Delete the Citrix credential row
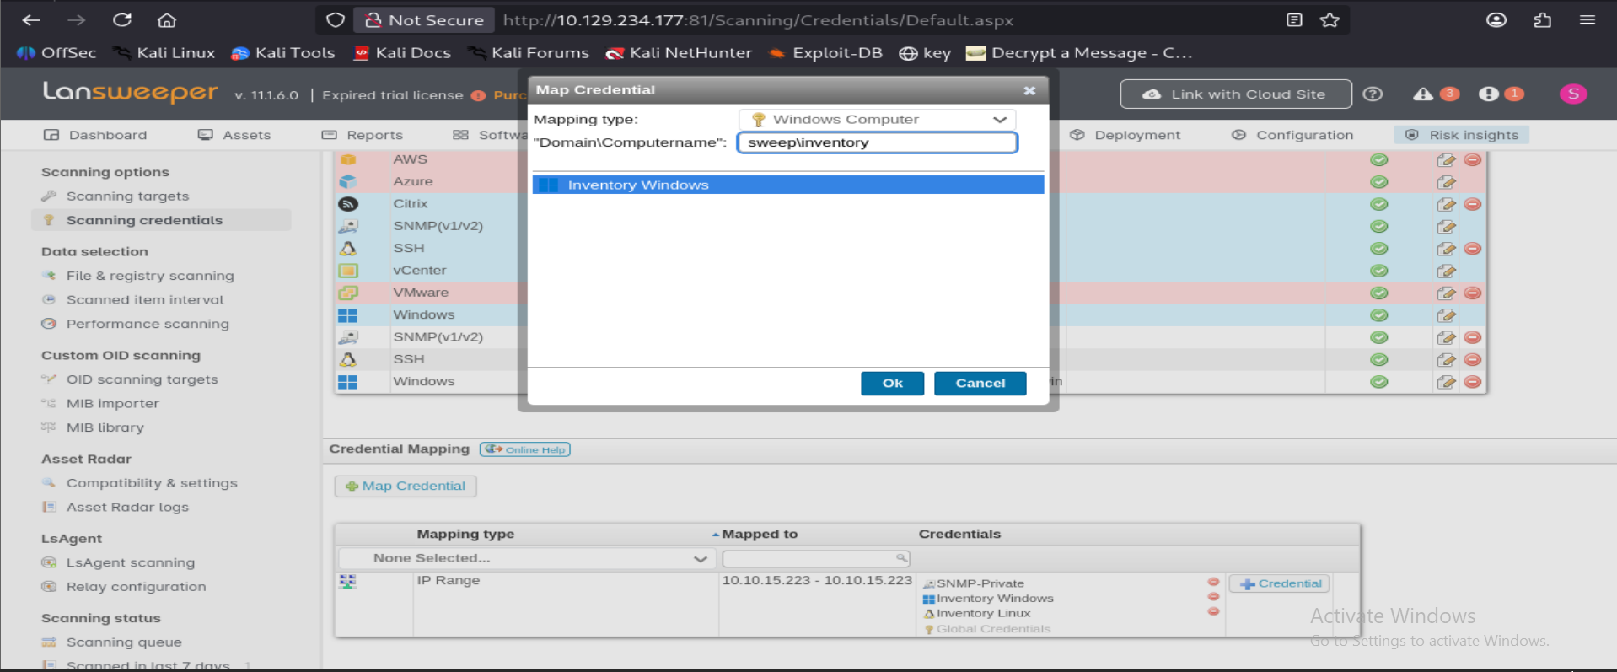Screen dimensions: 1617x672 pyautogui.click(x=1473, y=204)
